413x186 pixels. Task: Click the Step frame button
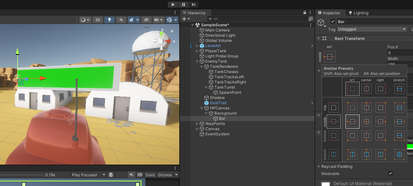click(194, 5)
